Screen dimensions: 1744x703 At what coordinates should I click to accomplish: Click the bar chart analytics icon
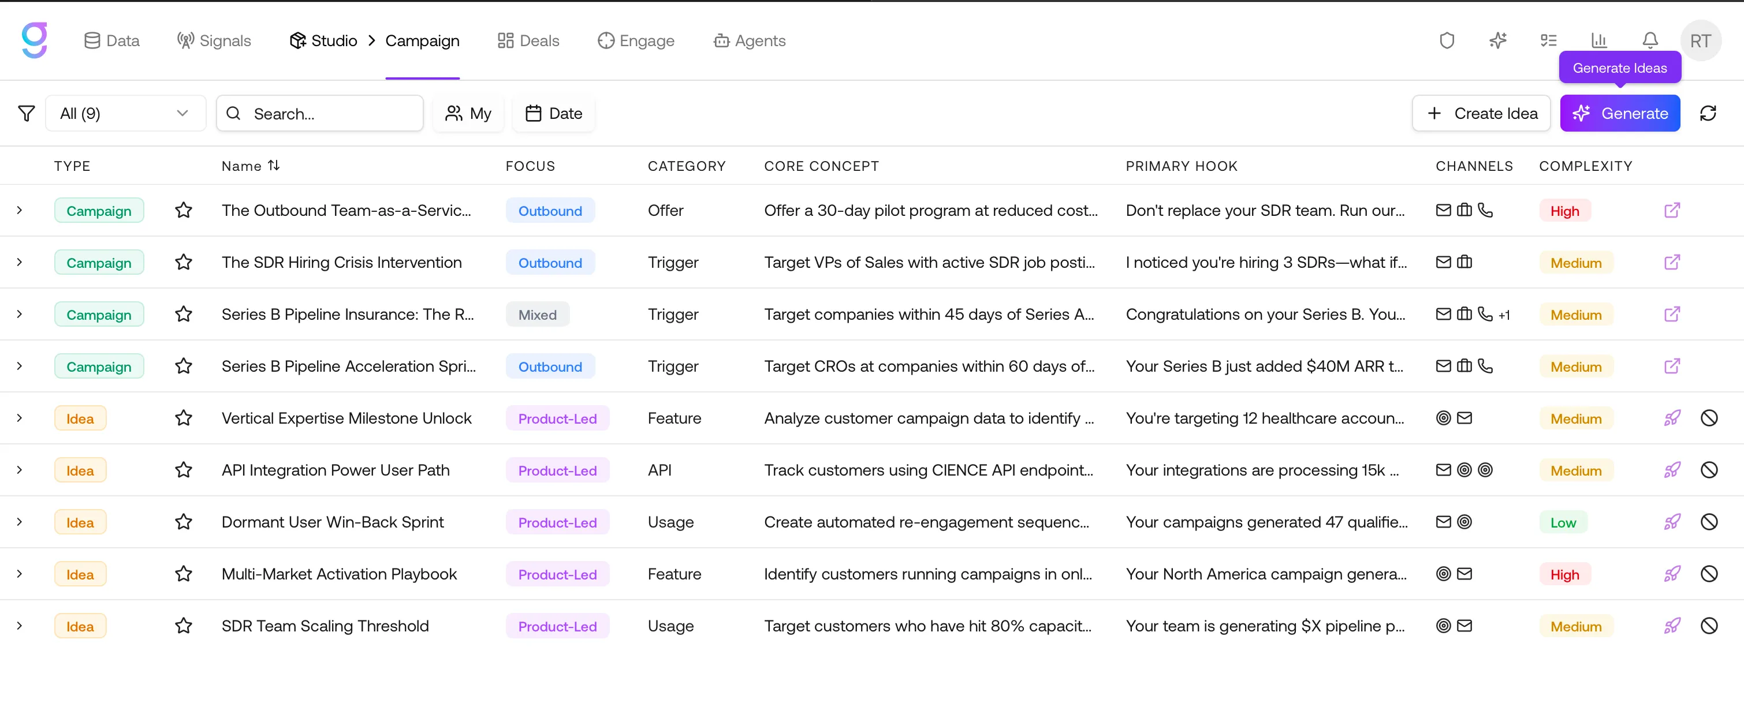(1599, 40)
